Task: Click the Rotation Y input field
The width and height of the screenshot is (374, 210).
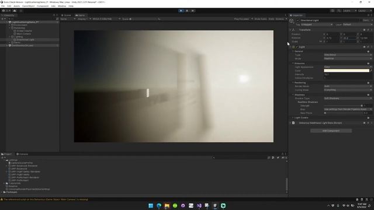Action: 349,38
